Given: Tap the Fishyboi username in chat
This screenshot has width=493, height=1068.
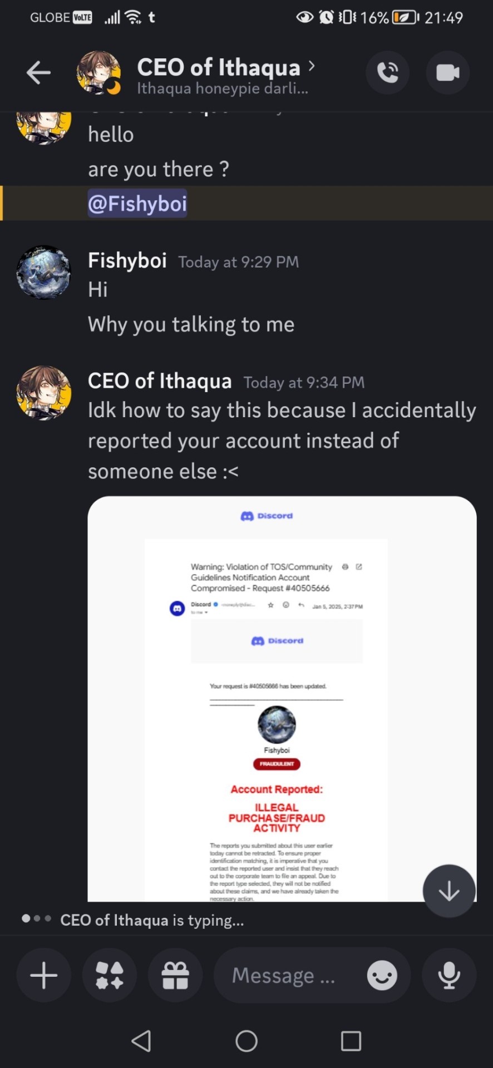Looking at the screenshot, I should coord(127,260).
